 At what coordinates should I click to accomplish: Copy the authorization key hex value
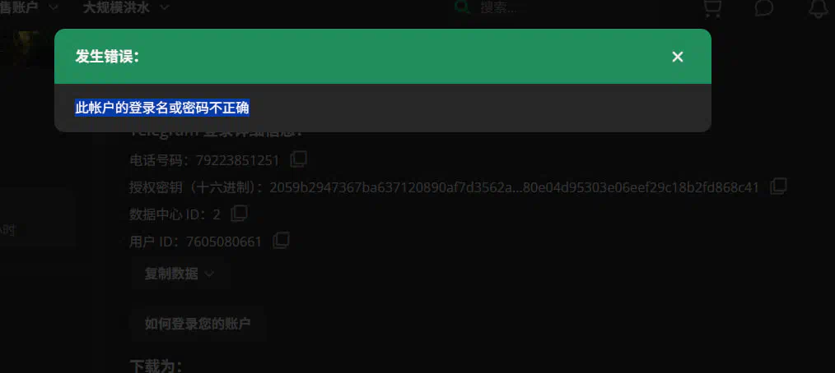(x=778, y=186)
